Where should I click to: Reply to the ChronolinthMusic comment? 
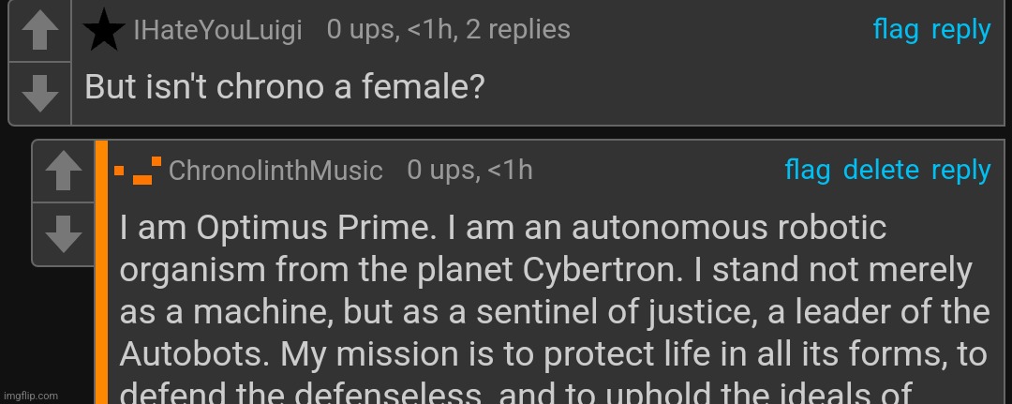[x=960, y=171]
